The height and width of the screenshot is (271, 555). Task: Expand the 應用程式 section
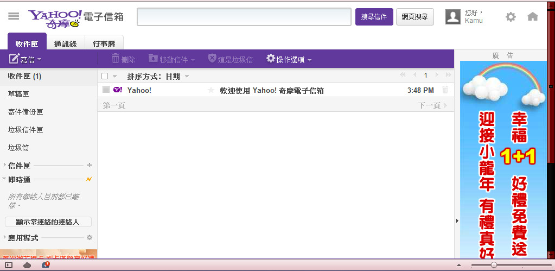(x=4, y=237)
